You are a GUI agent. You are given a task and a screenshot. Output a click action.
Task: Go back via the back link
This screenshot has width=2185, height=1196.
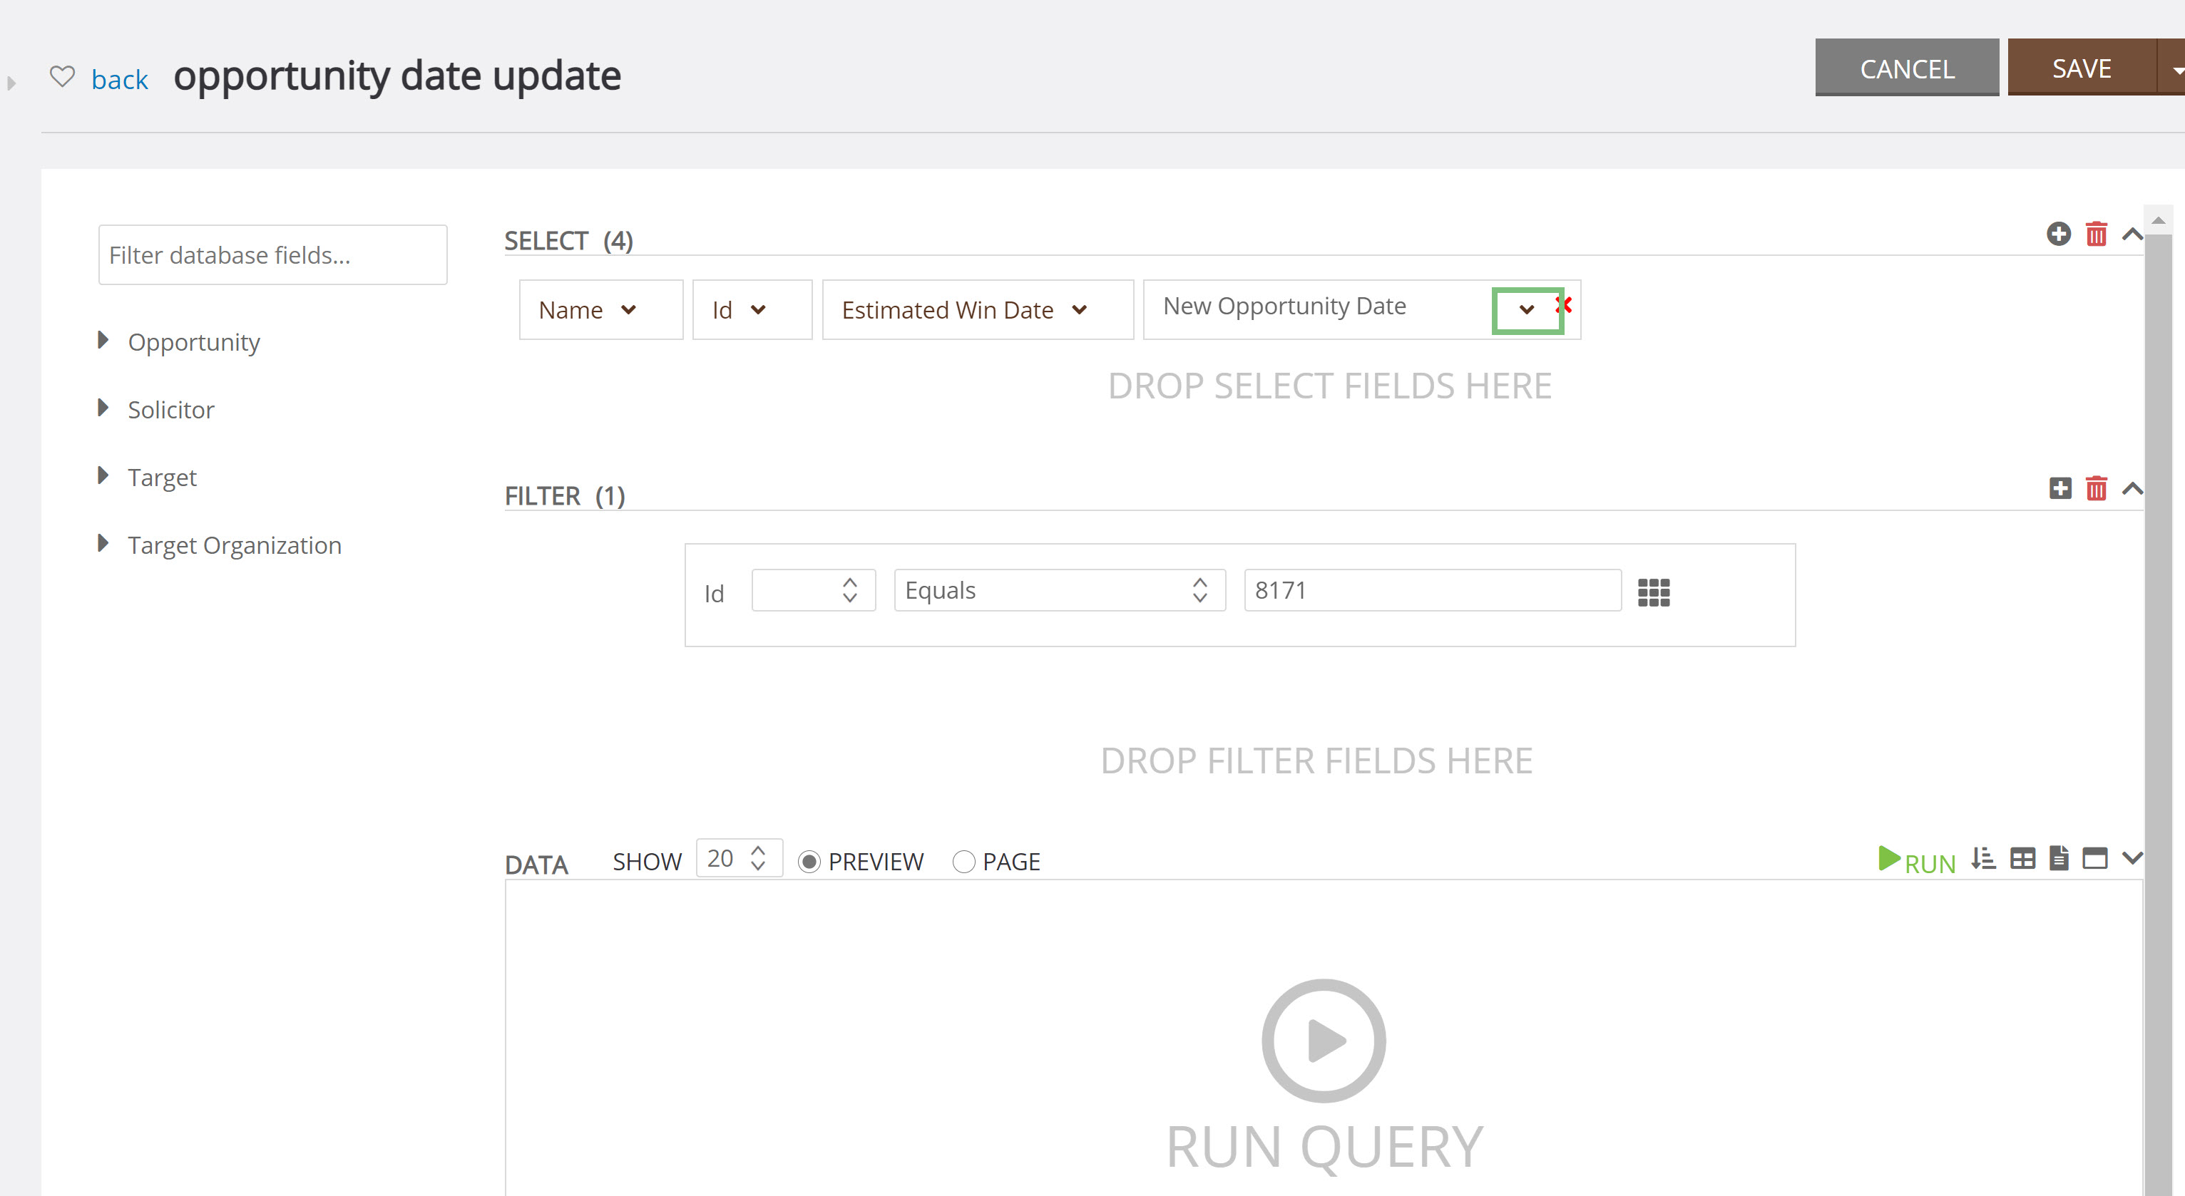[120, 79]
